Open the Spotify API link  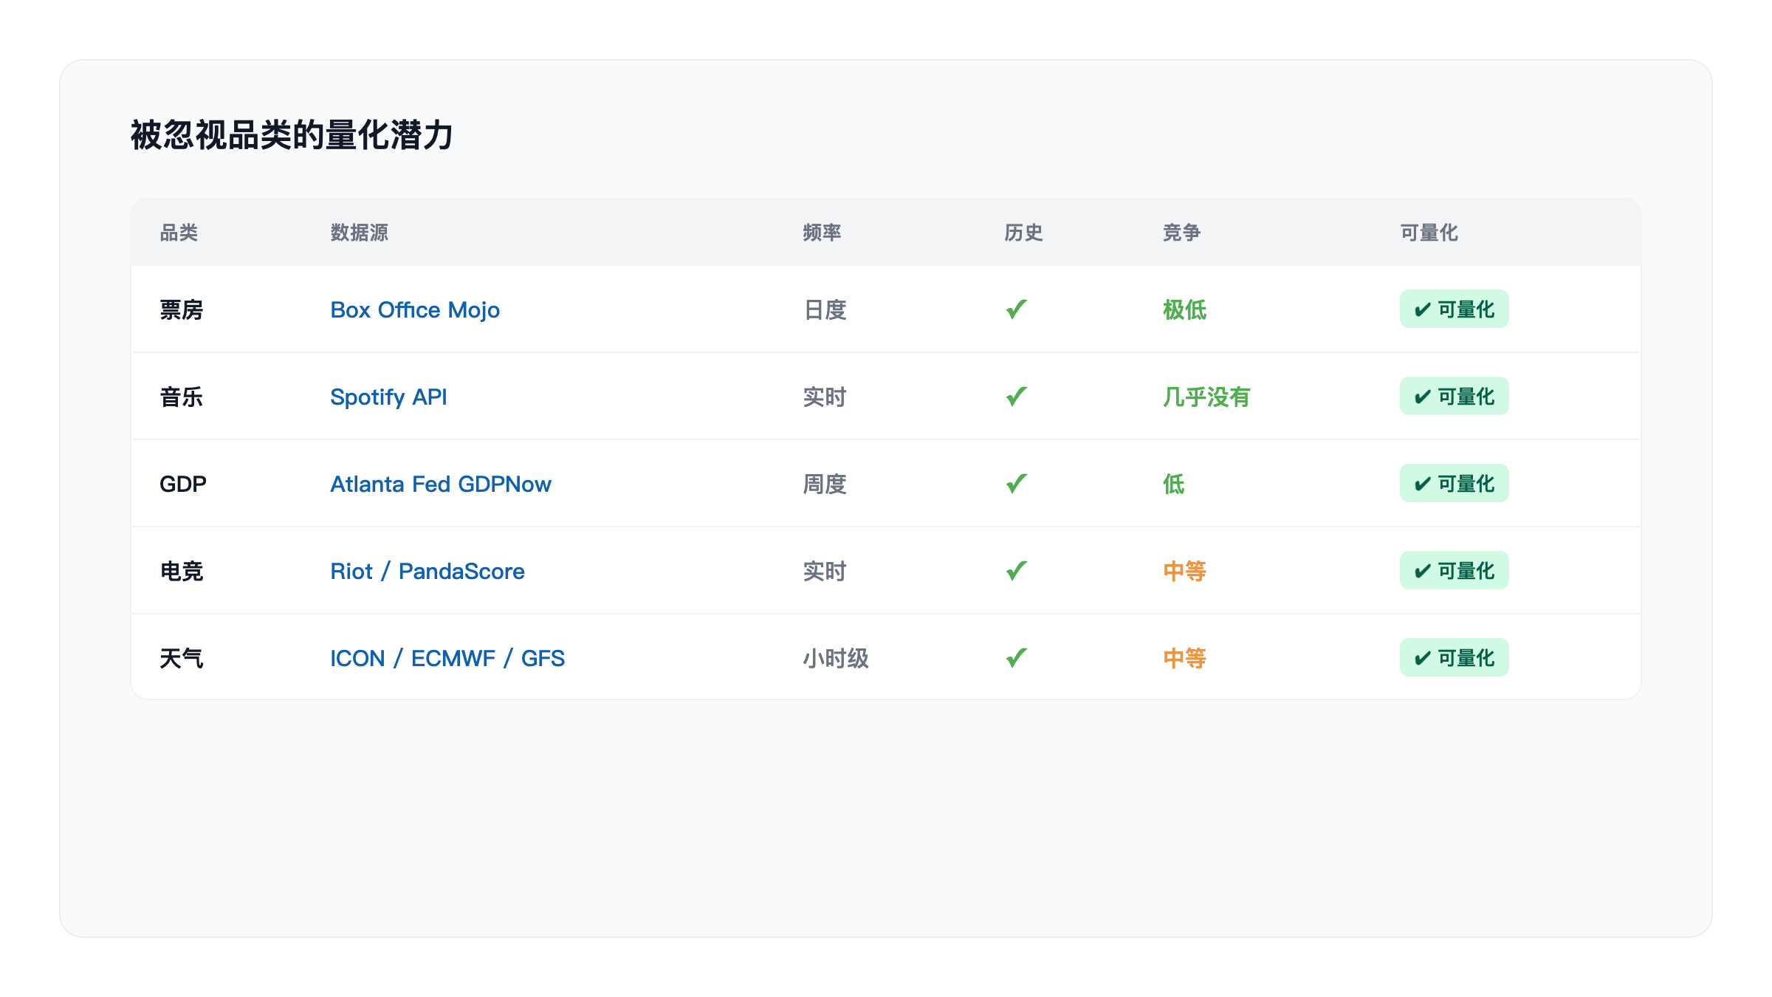pyautogui.click(x=388, y=397)
